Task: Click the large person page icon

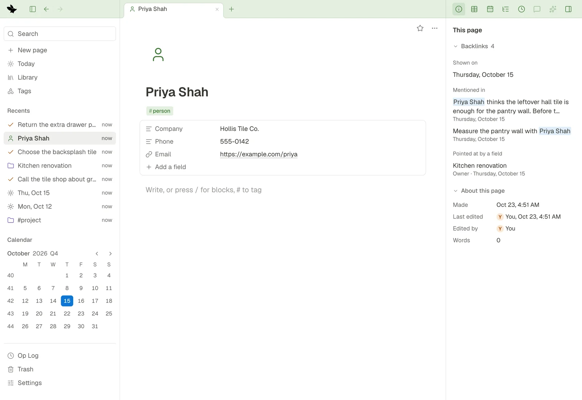Action: tap(158, 55)
